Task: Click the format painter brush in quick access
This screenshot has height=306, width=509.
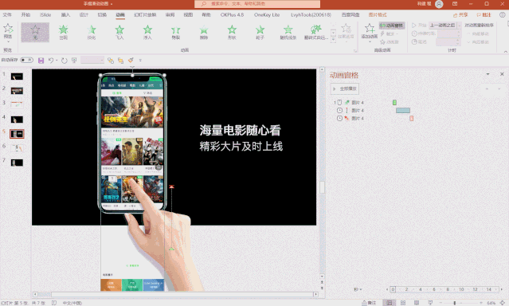Action: [x=131, y=61]
